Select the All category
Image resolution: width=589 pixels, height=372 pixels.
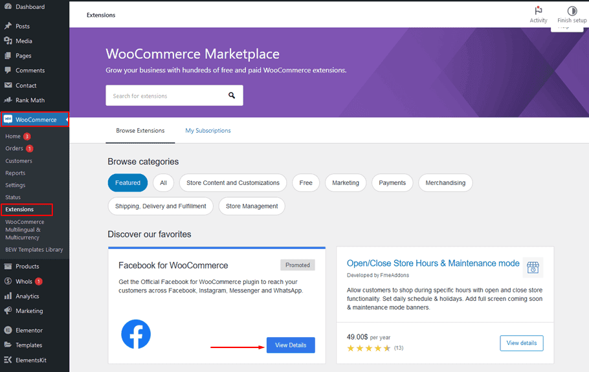pyautogui.click(x=163, y=183)
